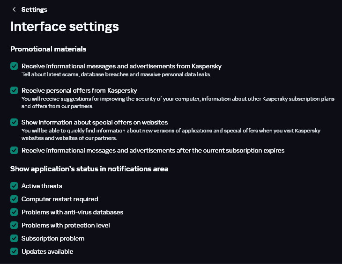Toggle Problems with protection level checkbox
The image size is (342, 264).
click(x=14, y=225)
